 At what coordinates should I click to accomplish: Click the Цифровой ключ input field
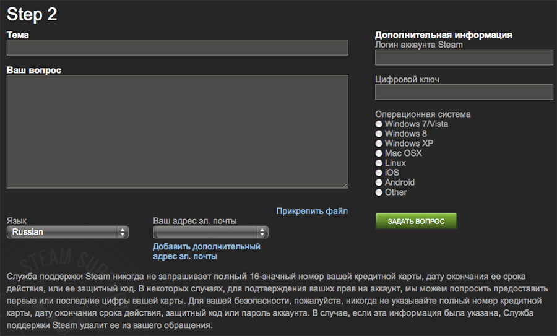click(464, 92)
